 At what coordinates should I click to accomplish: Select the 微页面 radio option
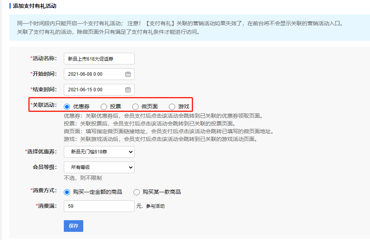[x=135, y=107]
